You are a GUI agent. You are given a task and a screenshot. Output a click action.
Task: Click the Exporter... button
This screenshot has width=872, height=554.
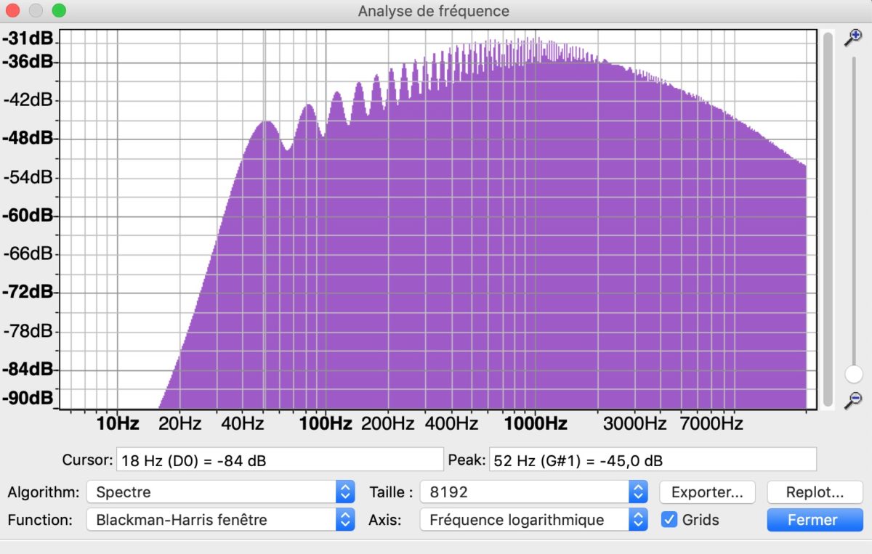[x=707, y=492]
